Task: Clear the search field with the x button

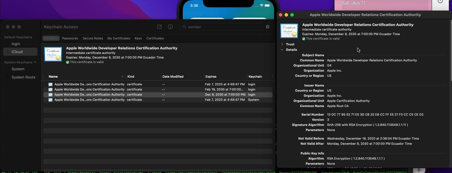Action: click(x=267, y=27)
